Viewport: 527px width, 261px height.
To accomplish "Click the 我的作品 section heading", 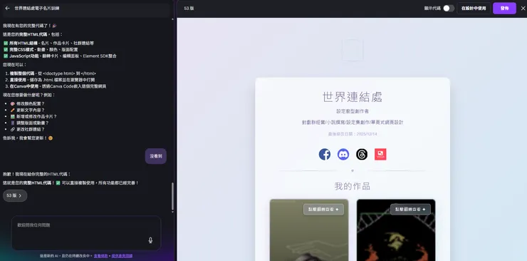I will 353,186.
